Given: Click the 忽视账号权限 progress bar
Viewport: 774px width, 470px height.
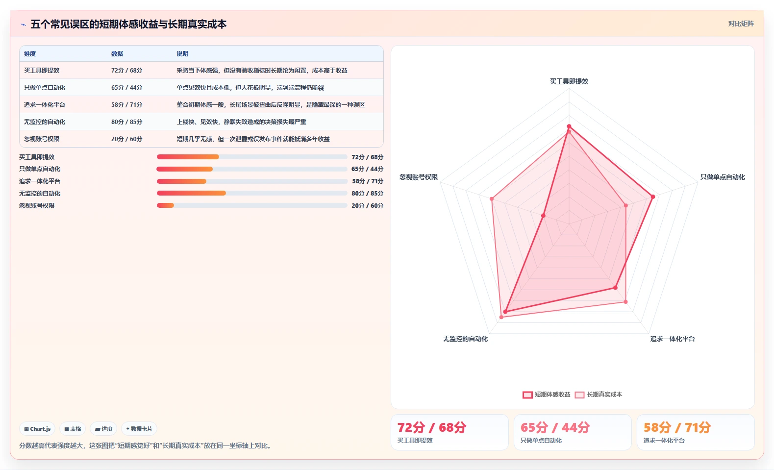Looking at the screenshot, I should 252,205.
